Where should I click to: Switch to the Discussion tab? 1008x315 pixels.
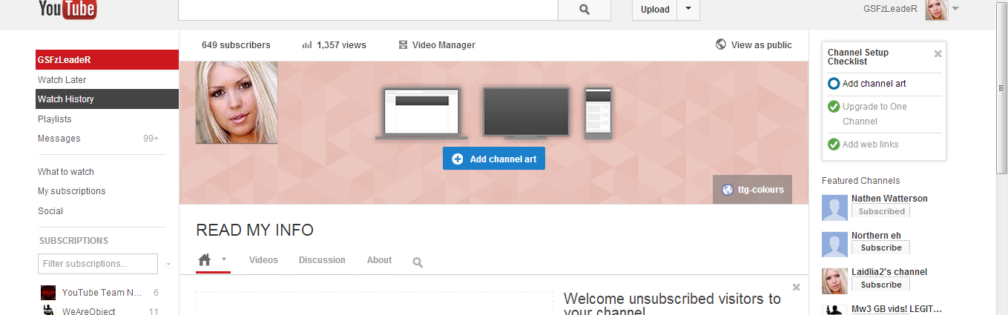tap(322, 260)
